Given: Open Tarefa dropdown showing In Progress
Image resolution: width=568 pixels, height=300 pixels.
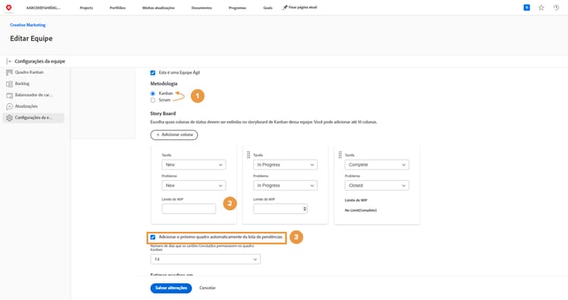Looking at the screenshot, I should (286, 164).
